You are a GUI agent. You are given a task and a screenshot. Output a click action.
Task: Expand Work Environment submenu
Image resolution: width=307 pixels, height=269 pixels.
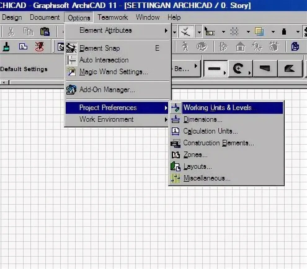[x=117, y=119]
